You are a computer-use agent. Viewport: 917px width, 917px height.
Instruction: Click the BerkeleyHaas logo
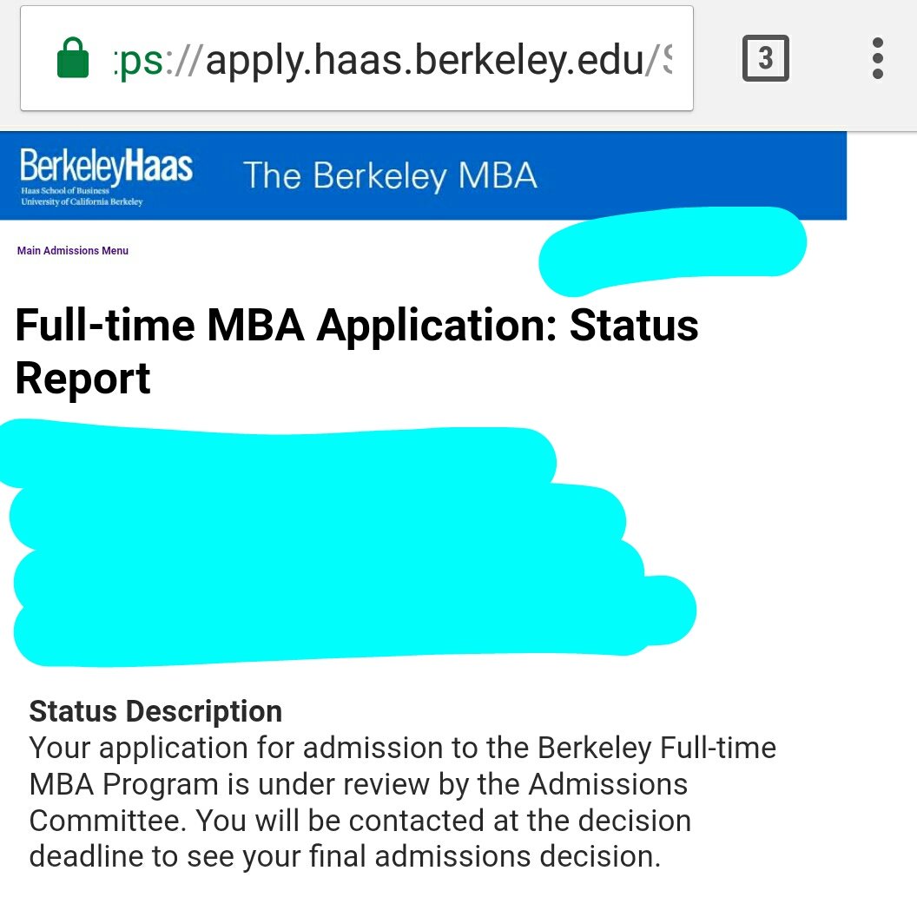(x=105, y=165)
